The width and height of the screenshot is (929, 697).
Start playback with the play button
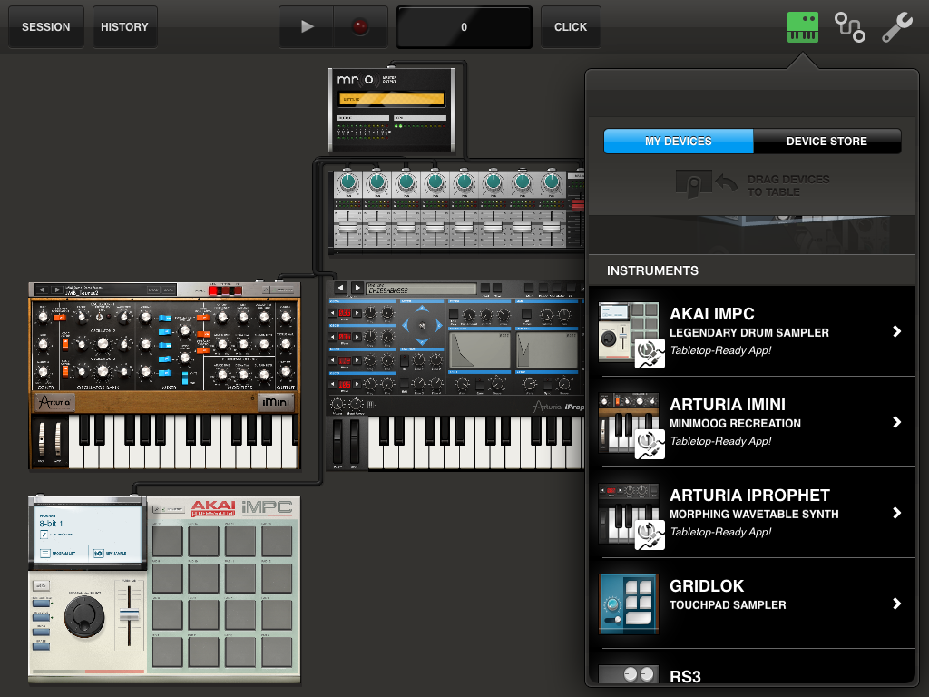click(x=307, y=26)
